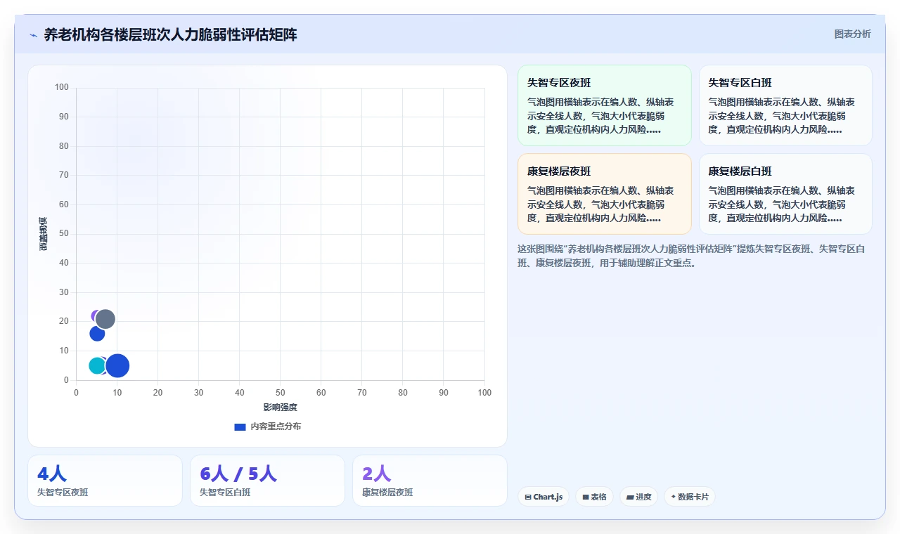Select the 表格 tag

(594, 497)
